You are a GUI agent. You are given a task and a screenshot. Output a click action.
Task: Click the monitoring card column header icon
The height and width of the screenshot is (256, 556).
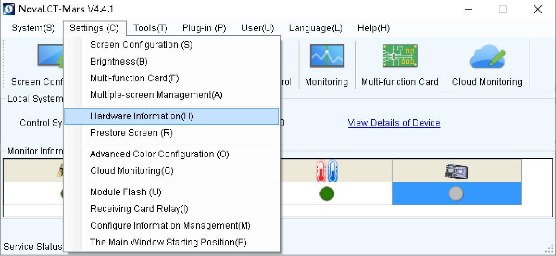457,171
